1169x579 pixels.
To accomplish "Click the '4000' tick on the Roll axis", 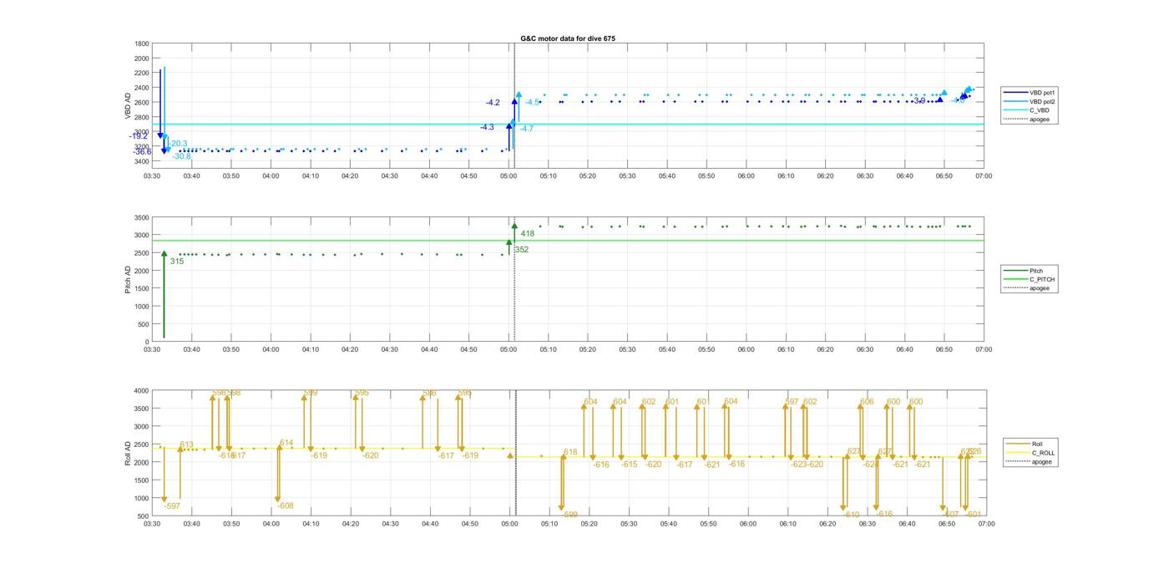I will (142, 391).
